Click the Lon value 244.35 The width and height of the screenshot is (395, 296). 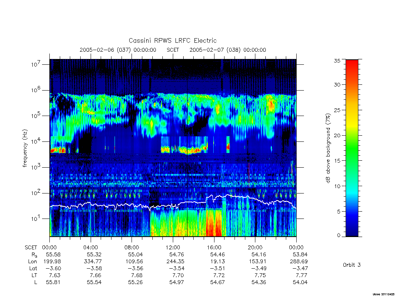tap(176, 262)
